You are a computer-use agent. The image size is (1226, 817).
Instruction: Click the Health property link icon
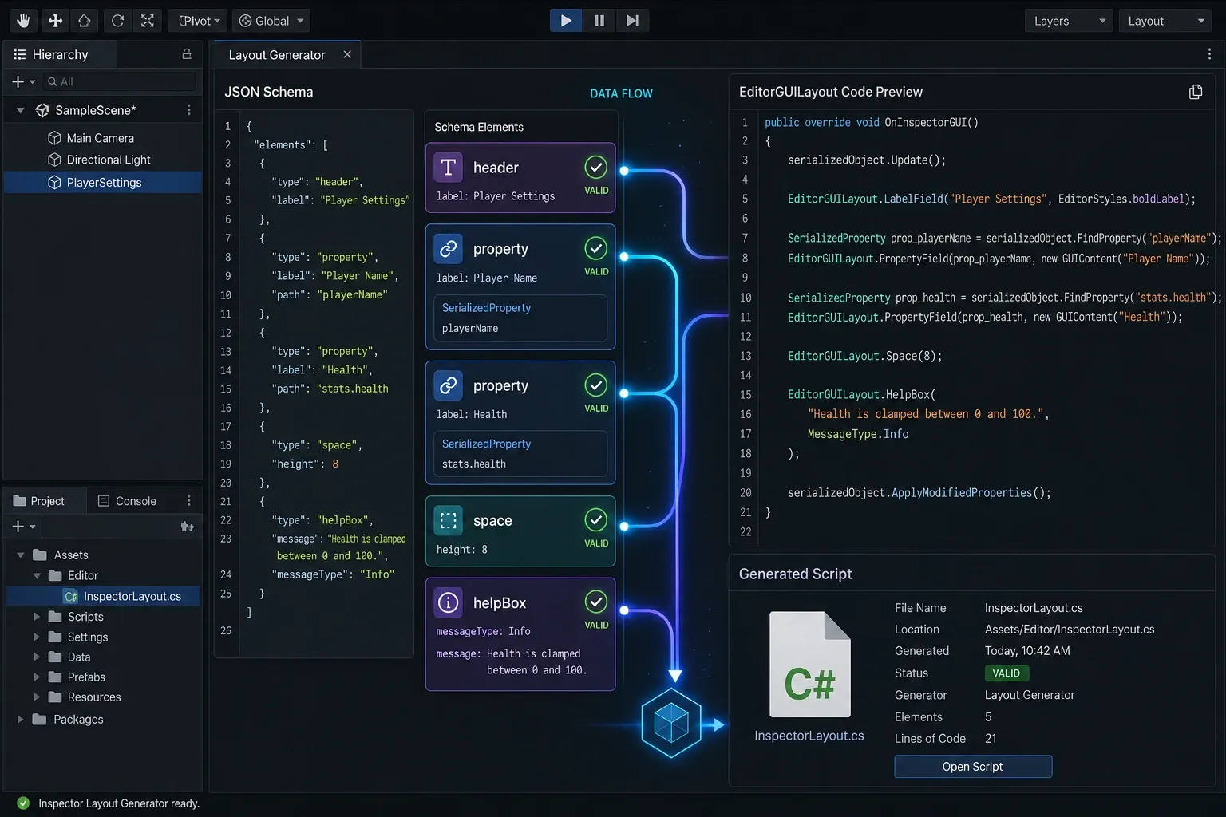[449, 385]
